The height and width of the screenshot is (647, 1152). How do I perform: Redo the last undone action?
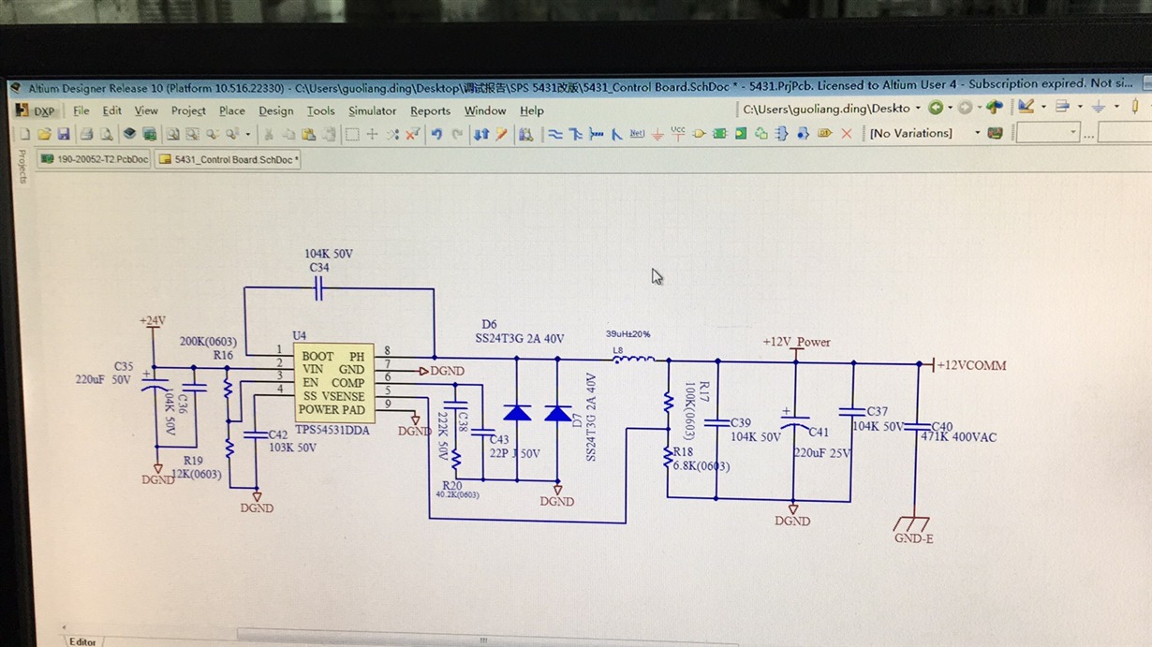pos(458,134)
